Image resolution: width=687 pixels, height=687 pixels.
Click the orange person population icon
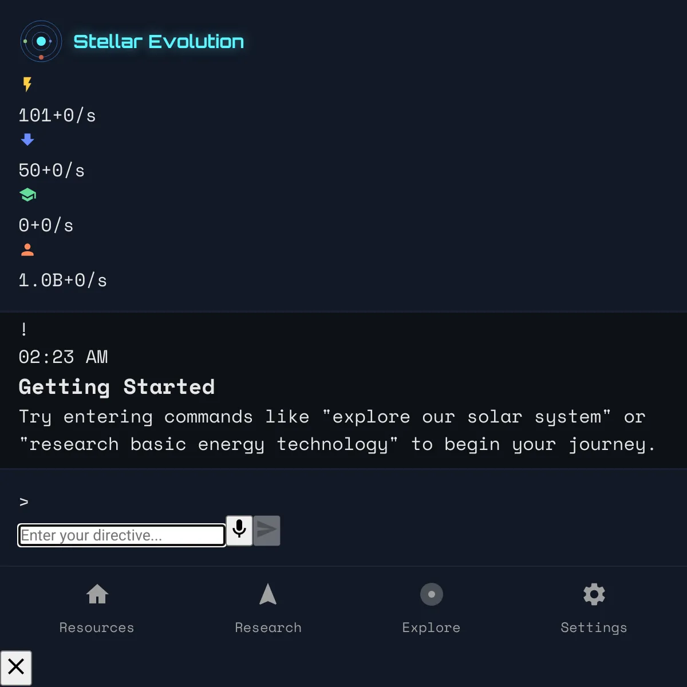click(x=27, y=250)
